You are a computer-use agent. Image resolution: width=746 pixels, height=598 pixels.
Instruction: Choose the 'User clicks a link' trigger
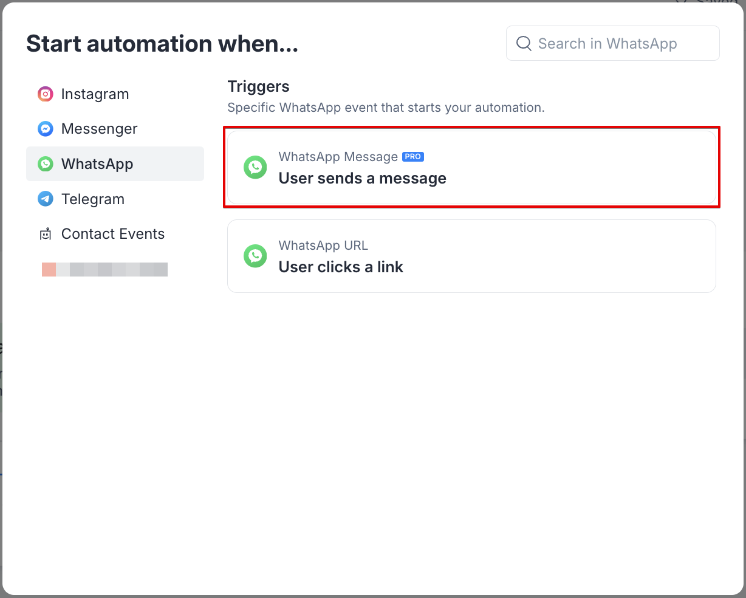341,267
